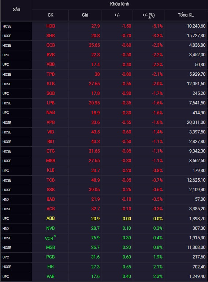
Task: Open the ABB stock ticker
Action: click(51, 218)
